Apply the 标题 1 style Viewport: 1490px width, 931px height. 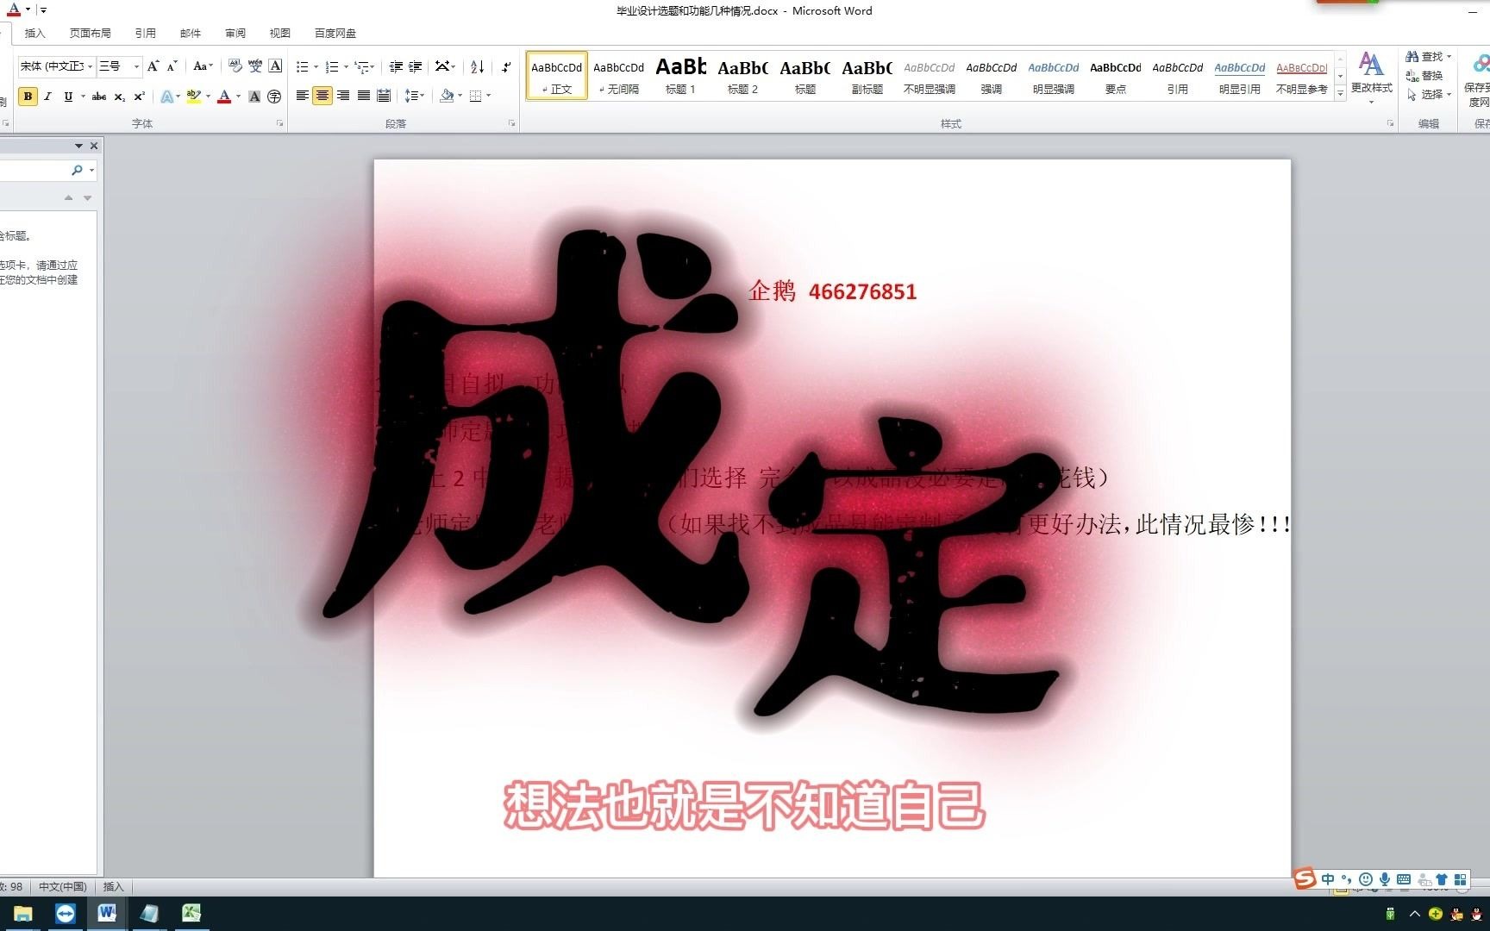tap(680, 76)
